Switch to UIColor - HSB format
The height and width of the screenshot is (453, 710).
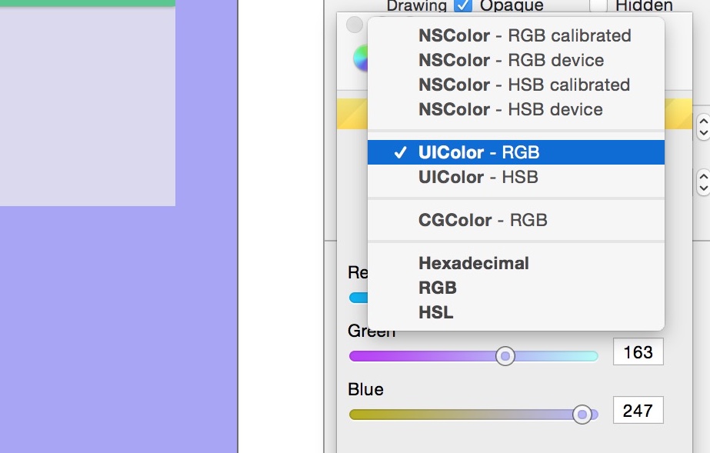515,177
